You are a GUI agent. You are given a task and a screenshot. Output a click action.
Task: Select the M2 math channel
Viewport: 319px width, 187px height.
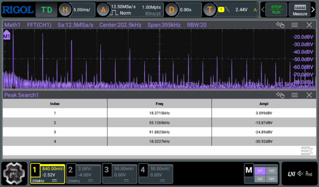260,179
